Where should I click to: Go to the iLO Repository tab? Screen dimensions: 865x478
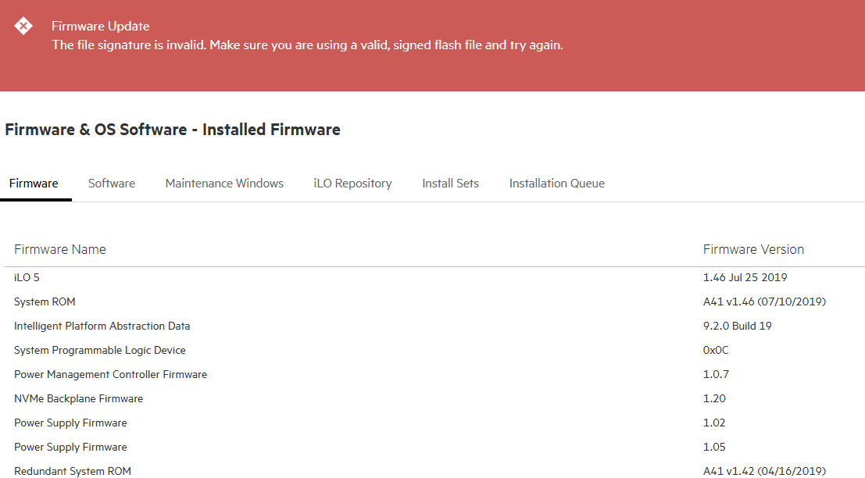pos(352,184)
